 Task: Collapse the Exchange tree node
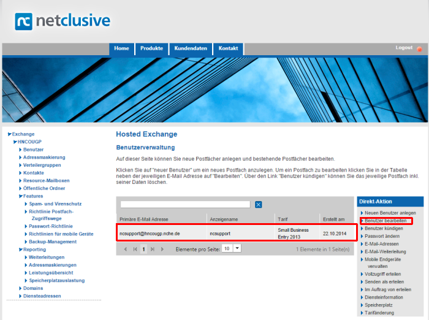pos(10,134)
